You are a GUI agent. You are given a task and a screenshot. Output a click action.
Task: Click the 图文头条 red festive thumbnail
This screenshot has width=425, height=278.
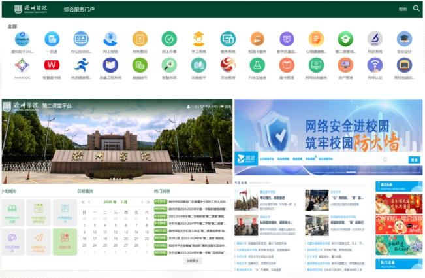(398, 204)
